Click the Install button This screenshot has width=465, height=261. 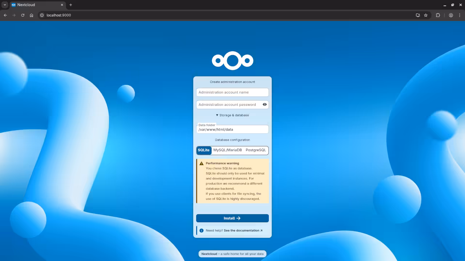pos(232,218)
